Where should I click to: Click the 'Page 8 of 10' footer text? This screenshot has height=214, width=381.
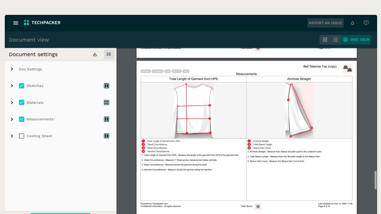[x=324, y=206]
